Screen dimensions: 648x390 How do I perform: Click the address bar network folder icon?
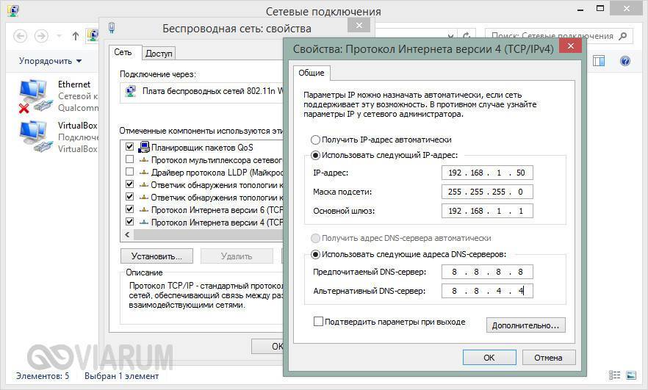pyautogui.click(x=93, y=36)
